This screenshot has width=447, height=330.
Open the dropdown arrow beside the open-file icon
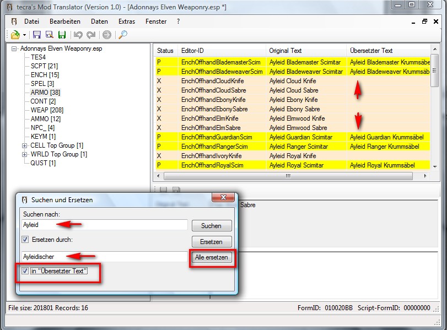tap(24, 35)
